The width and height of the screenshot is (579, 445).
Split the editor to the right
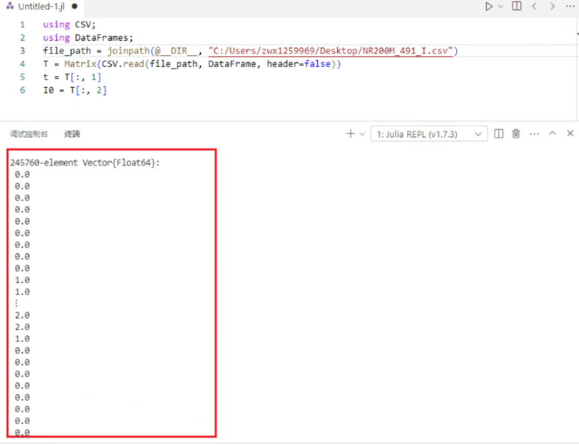click(517, 6)
